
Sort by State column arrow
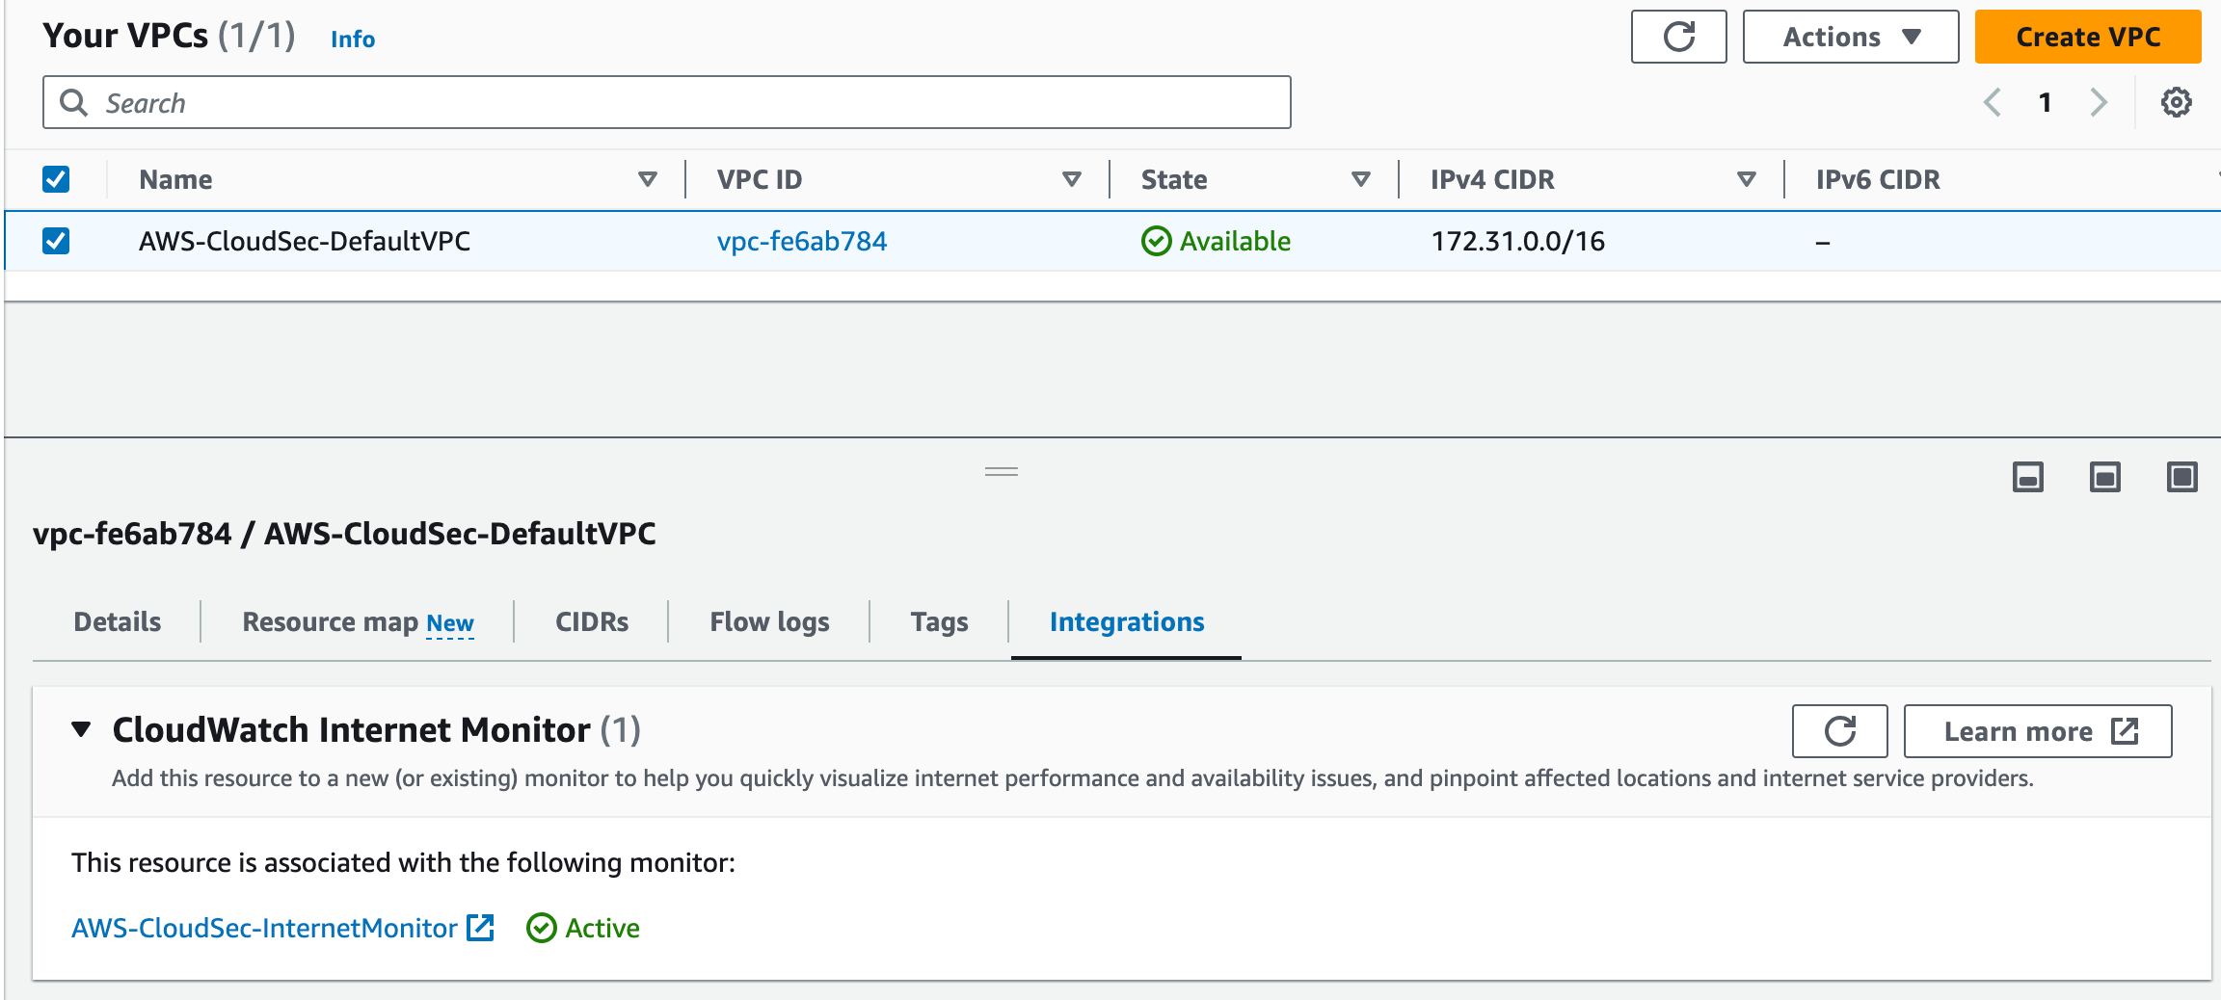[1361, 179]
